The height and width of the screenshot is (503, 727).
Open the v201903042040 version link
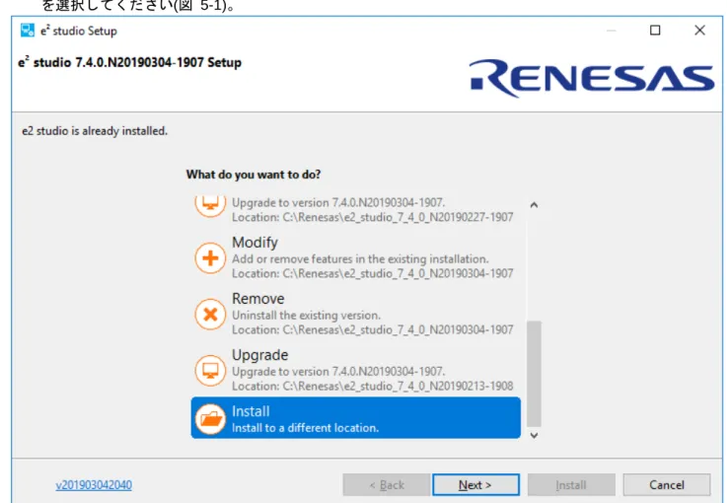click(94, 485)
